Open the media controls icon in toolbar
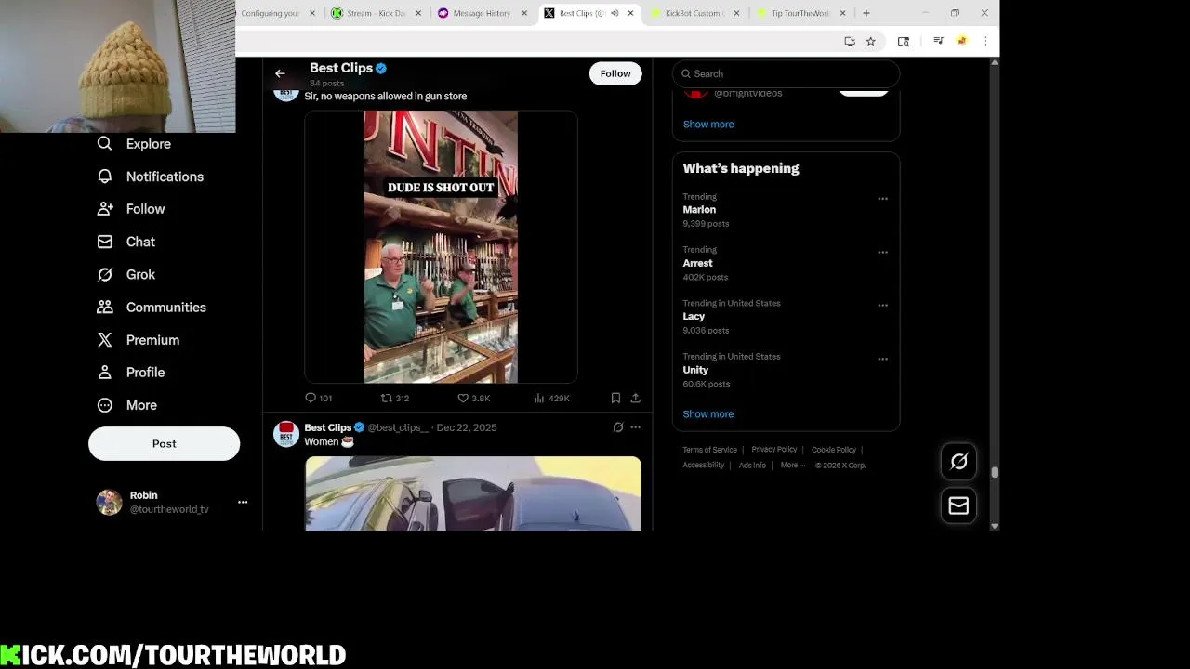 click(938, 41)
